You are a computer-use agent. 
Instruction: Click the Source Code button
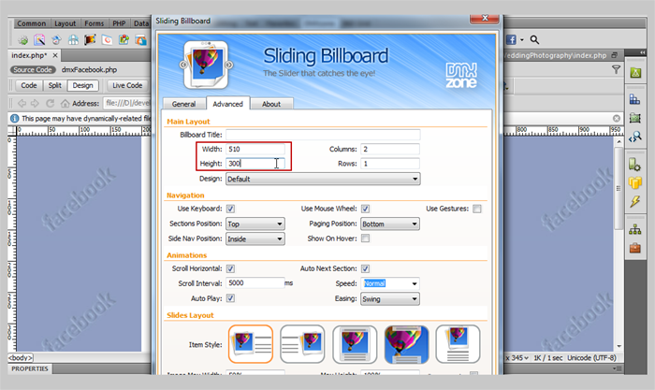click(33, 70)
